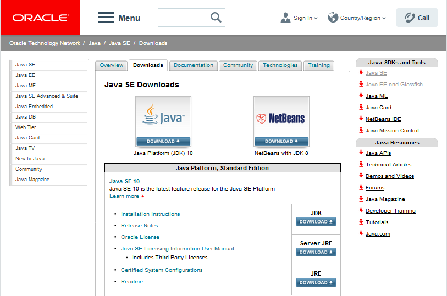
Task: Open Java SE Licensing Information User Manual
Action: (x=178, y=248)
